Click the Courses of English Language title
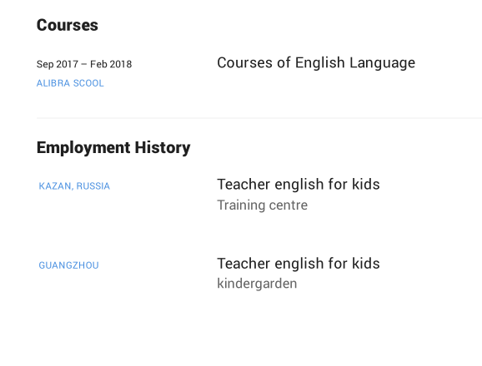Screen dimensions: 482x366 [x=316, y=63]
